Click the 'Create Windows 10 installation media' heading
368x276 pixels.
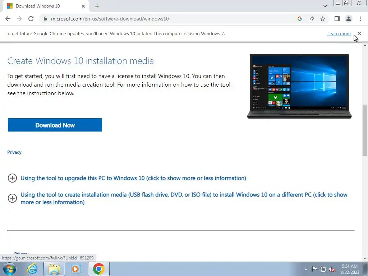coord(80,61)
